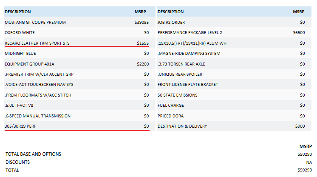This screenshot has height=177, width=317.
Task: Select PERFORMANCE PACKAGE-LEVEL 2 description
Action: (x=190, y=33)
